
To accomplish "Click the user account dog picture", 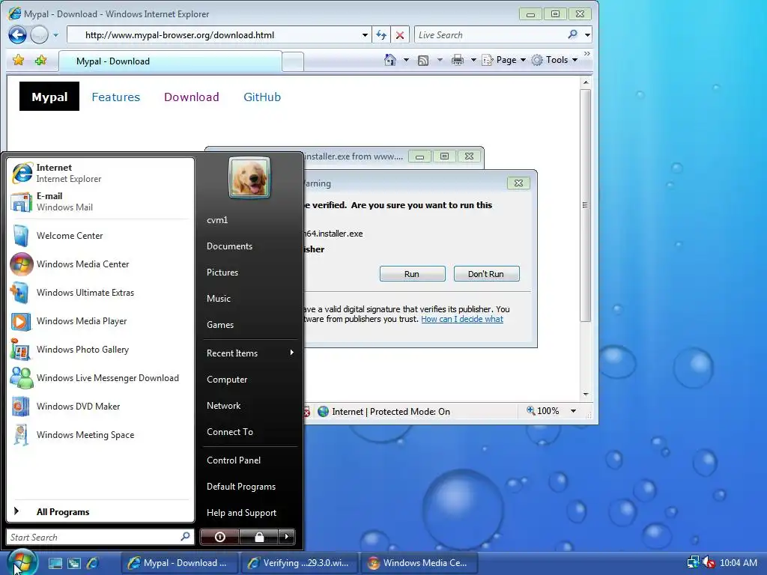I will point(249,177).
